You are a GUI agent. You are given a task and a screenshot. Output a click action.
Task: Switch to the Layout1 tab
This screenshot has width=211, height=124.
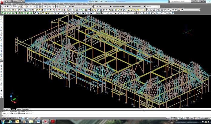click(19, 109)
